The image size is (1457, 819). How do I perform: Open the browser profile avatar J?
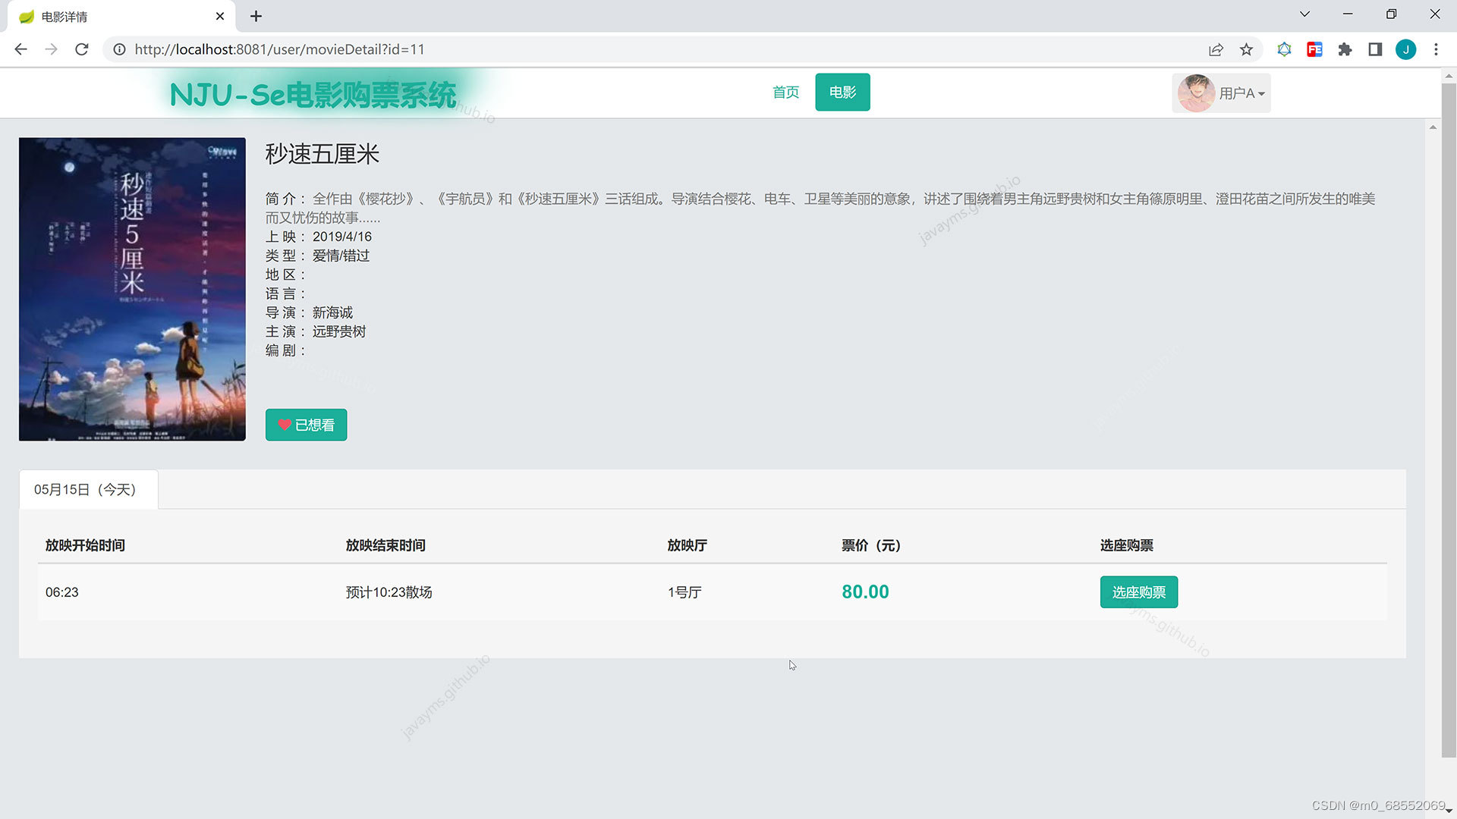pyautogui.click(x=1406, y=49)
